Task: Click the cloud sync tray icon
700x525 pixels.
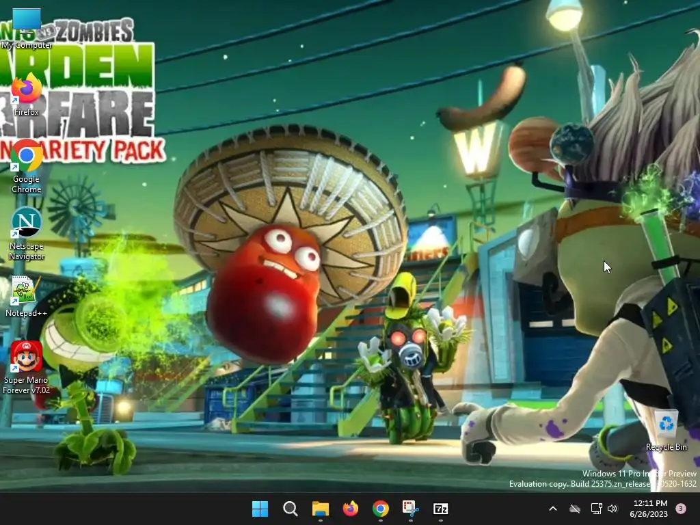Action: (575, 509)
